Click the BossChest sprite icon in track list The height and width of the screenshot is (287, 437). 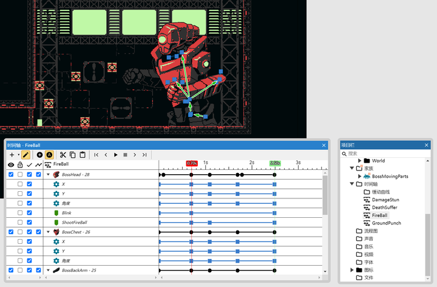pos(56,232)
